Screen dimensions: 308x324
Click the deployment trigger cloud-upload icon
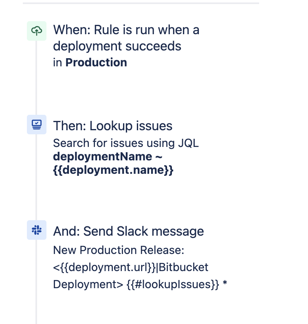click(37, 31)
